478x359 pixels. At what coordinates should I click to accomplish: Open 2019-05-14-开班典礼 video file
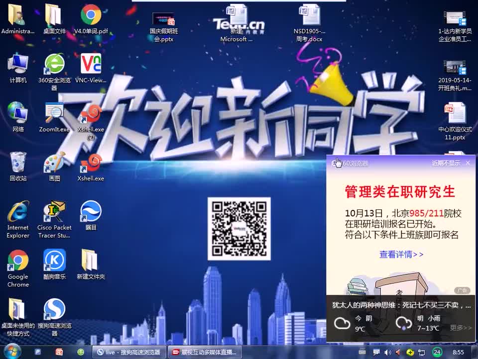click(x=455, y=75)
